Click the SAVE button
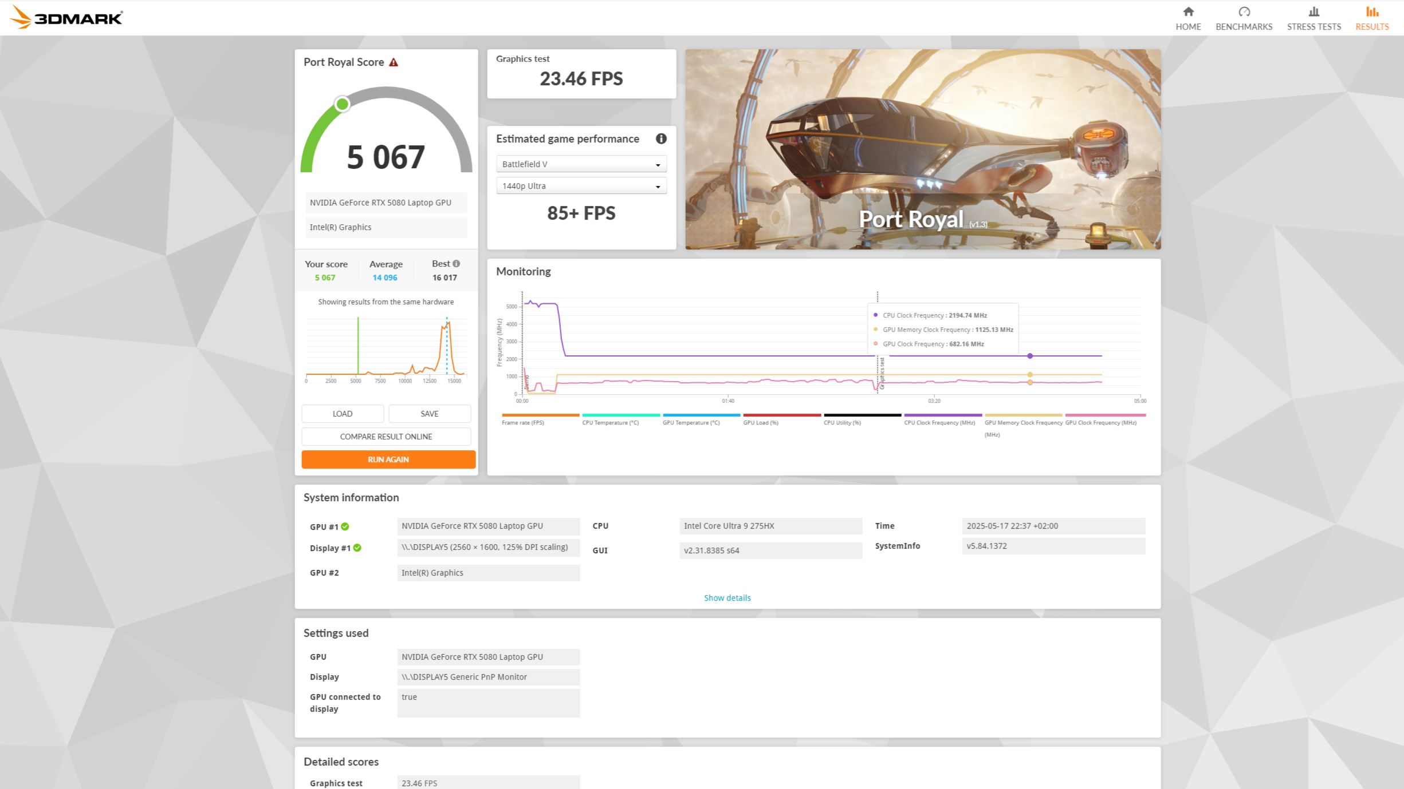This screenshot has height=789, width=1404. pos(430,414)
